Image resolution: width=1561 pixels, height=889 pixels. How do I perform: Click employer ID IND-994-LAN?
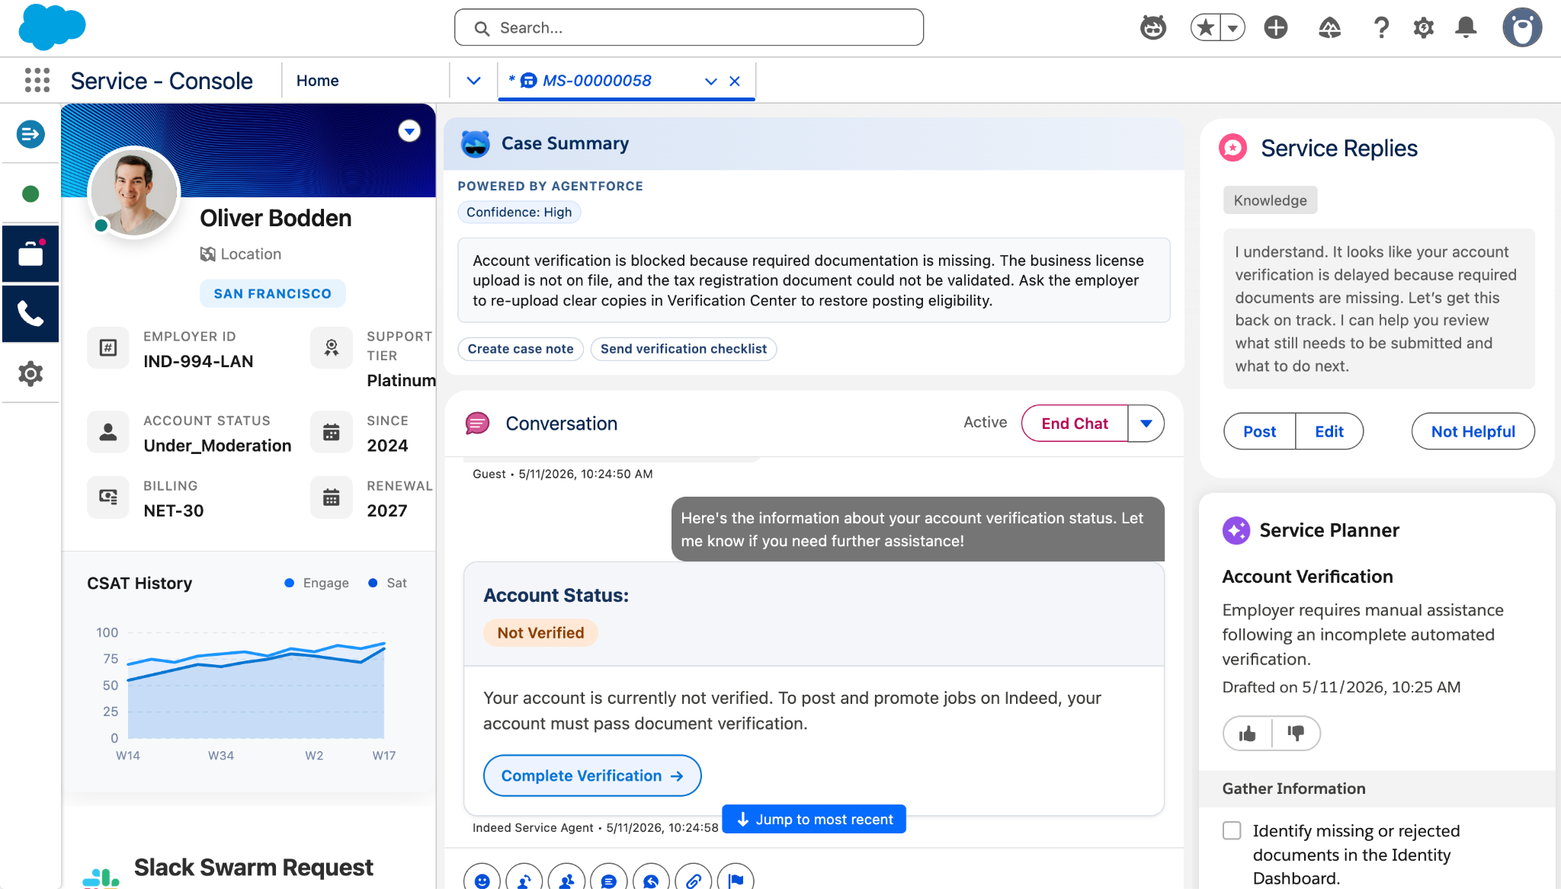tap(198, 361)
